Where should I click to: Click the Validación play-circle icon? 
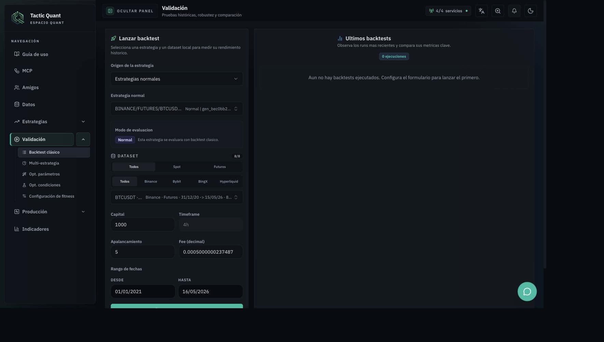click(17, 139)
